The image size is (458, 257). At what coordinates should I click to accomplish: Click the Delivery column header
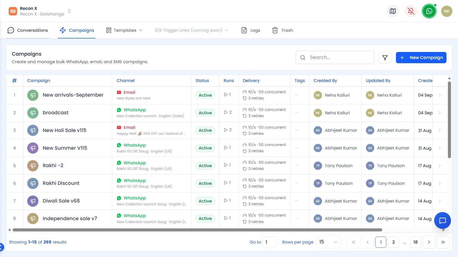tap(251, 81)
